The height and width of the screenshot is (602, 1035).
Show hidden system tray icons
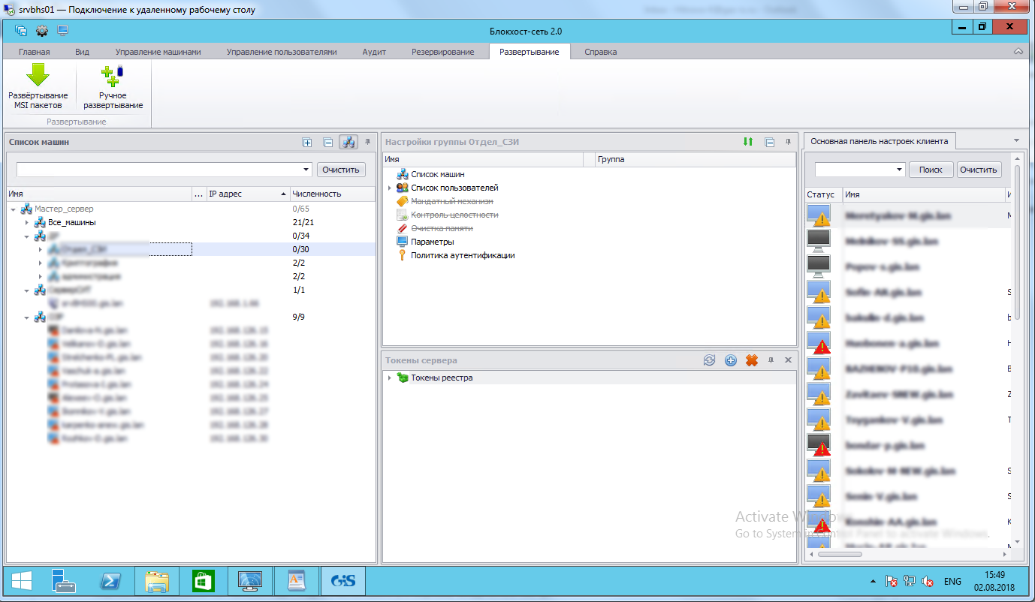(873, 582)
